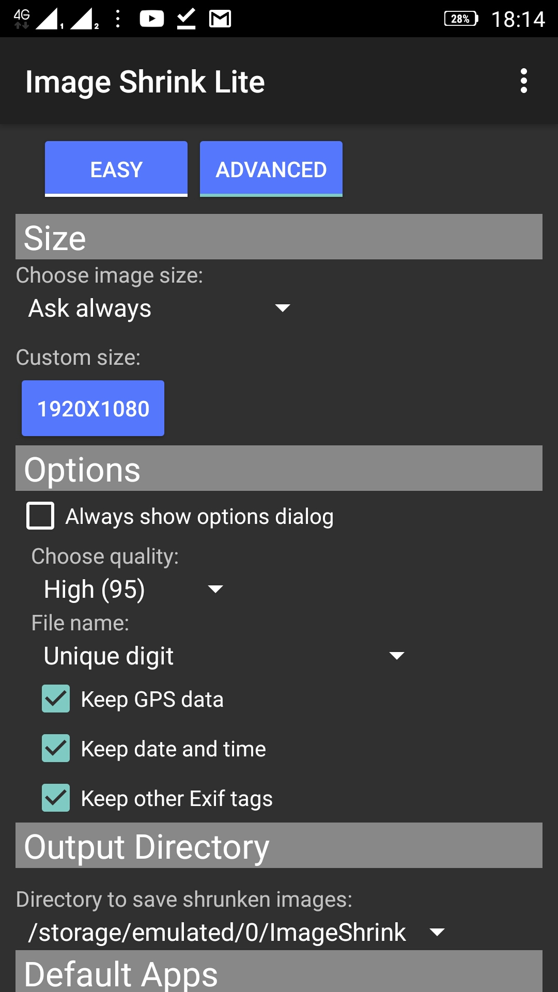Tap the battery percentage indicator

pyautogui.click(x=461, y=19)
